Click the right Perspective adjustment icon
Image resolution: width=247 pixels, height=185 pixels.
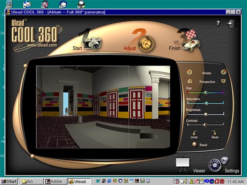pos(223,81)
